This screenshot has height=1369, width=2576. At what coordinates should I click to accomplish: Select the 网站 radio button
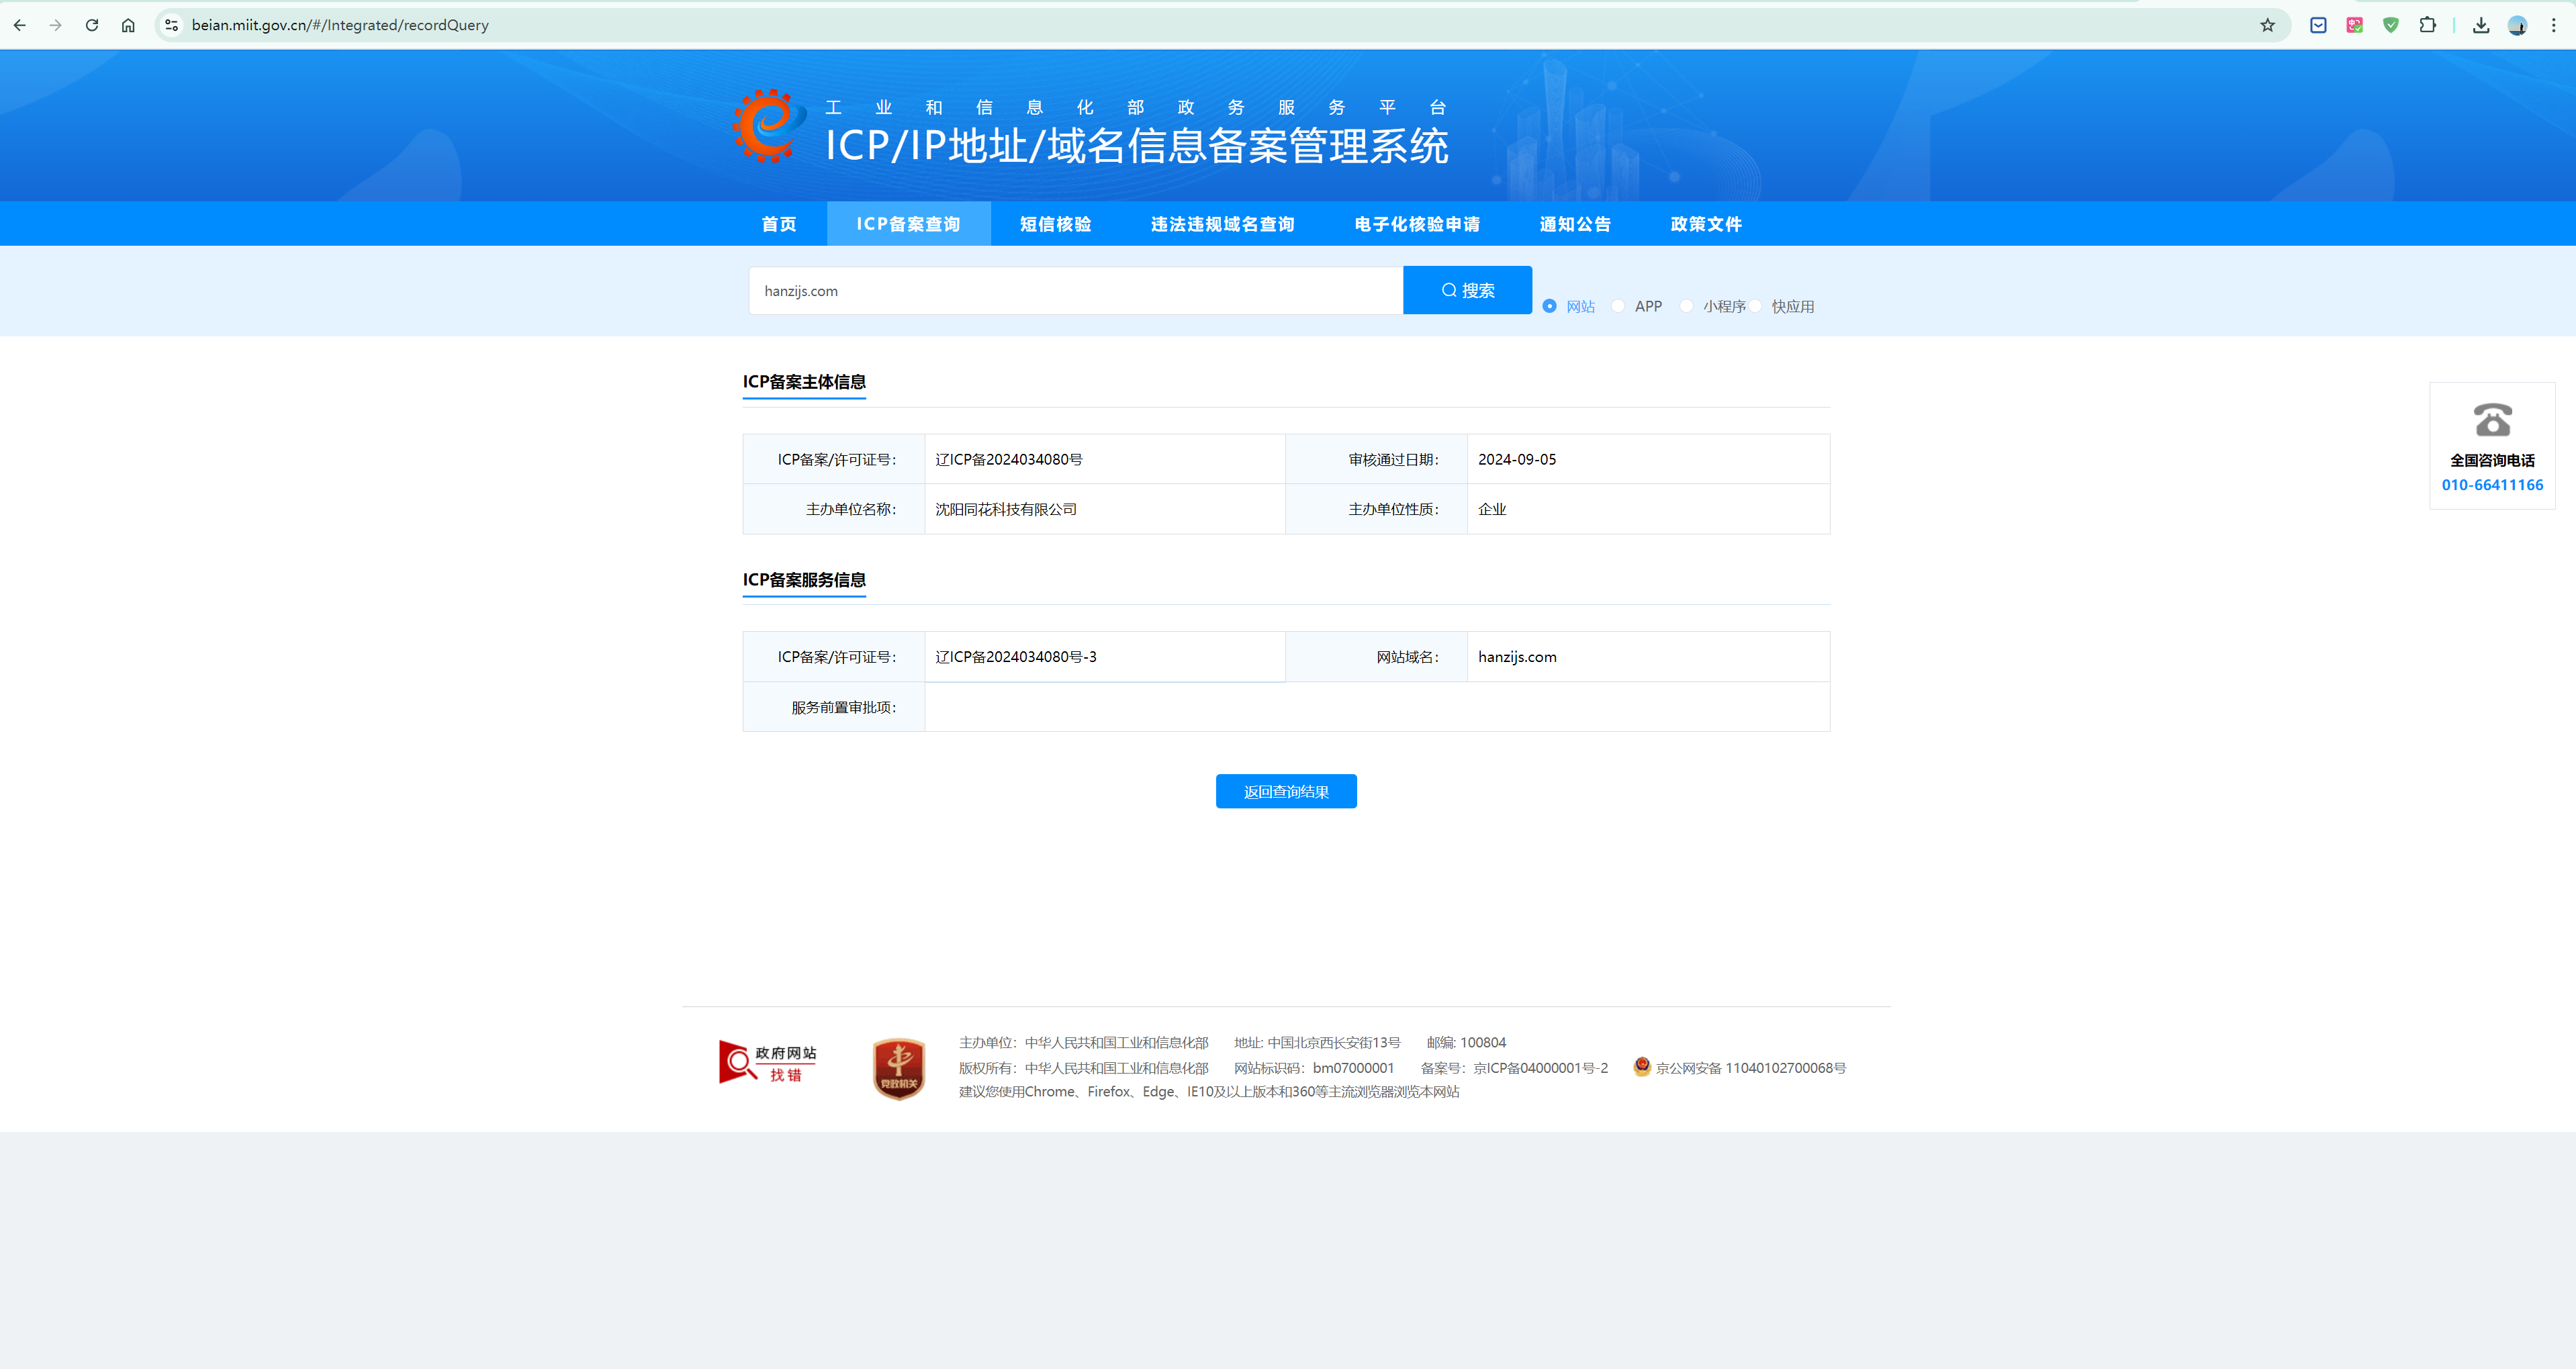[x=1549, y=306]
